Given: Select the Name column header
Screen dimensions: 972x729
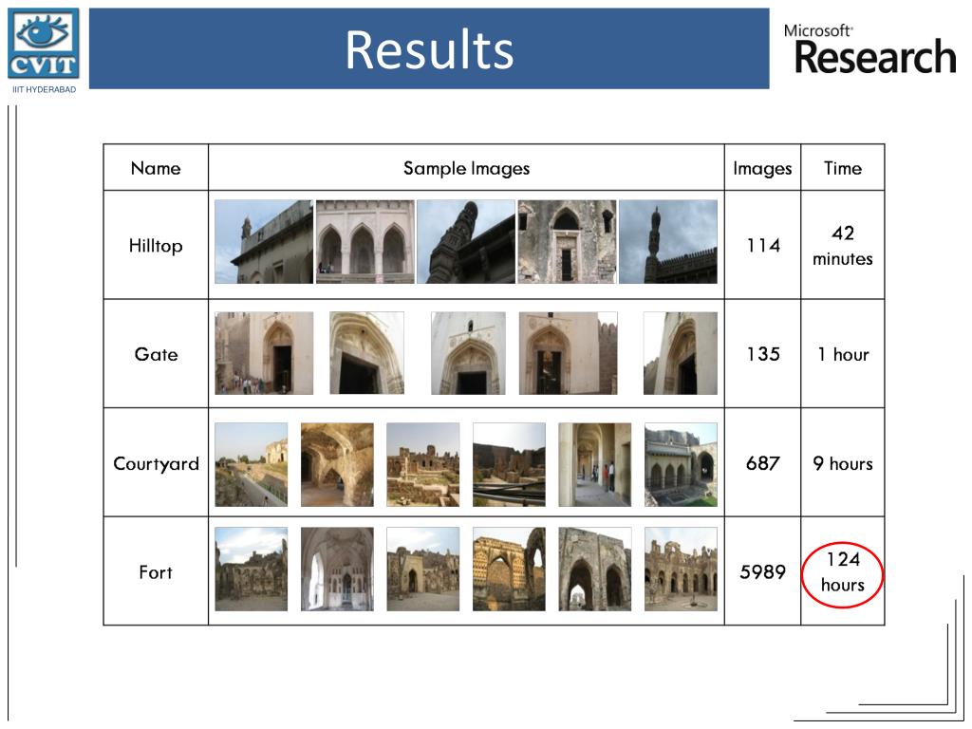Looking at the screenshot, I should [156, 168].
